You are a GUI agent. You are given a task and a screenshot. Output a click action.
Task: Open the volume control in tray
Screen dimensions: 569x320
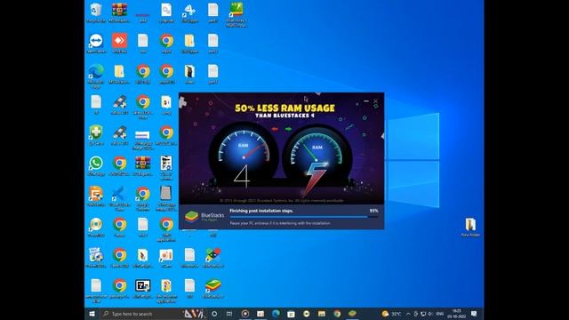tap(430, 314)
